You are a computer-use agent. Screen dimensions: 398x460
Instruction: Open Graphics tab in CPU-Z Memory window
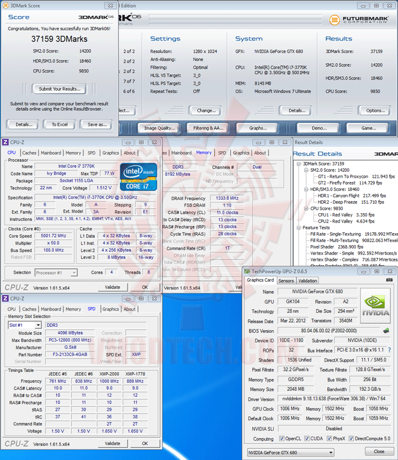click(x=242, y=153)
